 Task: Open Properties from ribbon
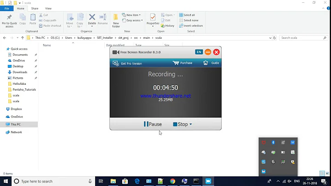pyautogui.click(x=153, y=19)
